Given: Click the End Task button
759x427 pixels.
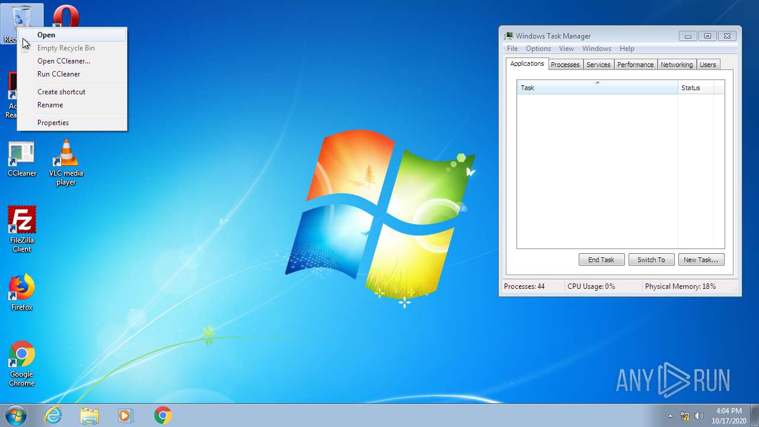Looking at the screenshot, I should point(601,260).
